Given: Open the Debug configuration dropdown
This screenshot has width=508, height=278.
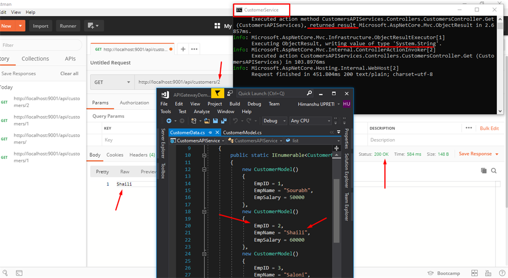Looking at the screenshot, I should (x=275, y=121).
